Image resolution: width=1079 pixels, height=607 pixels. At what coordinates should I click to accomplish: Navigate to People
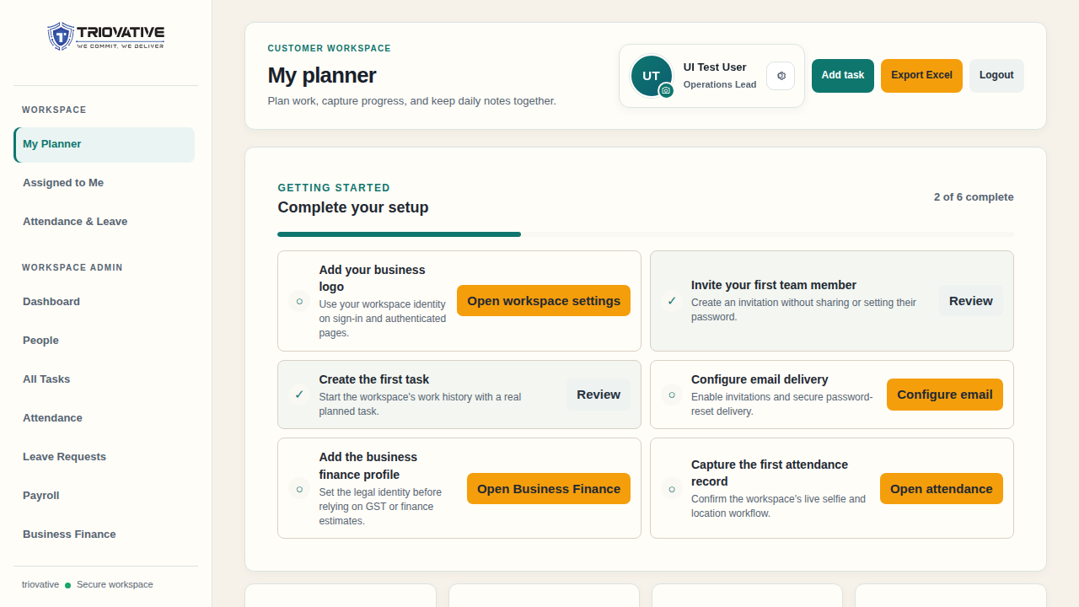[x=104, y=341]
